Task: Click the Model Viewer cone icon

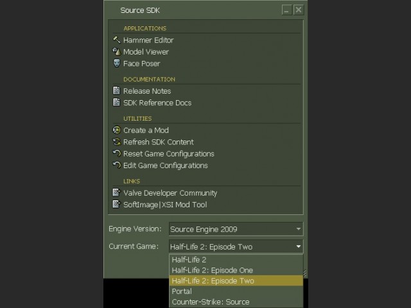Action: pos(116,51)
